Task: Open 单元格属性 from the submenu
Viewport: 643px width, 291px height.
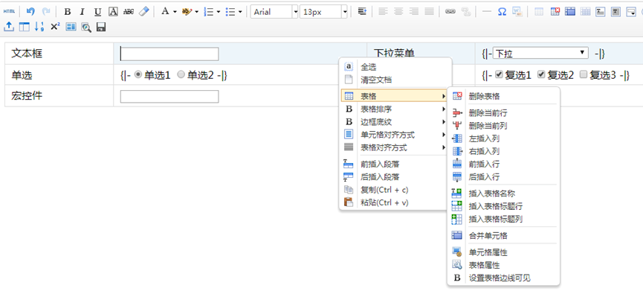Action: 503,252
